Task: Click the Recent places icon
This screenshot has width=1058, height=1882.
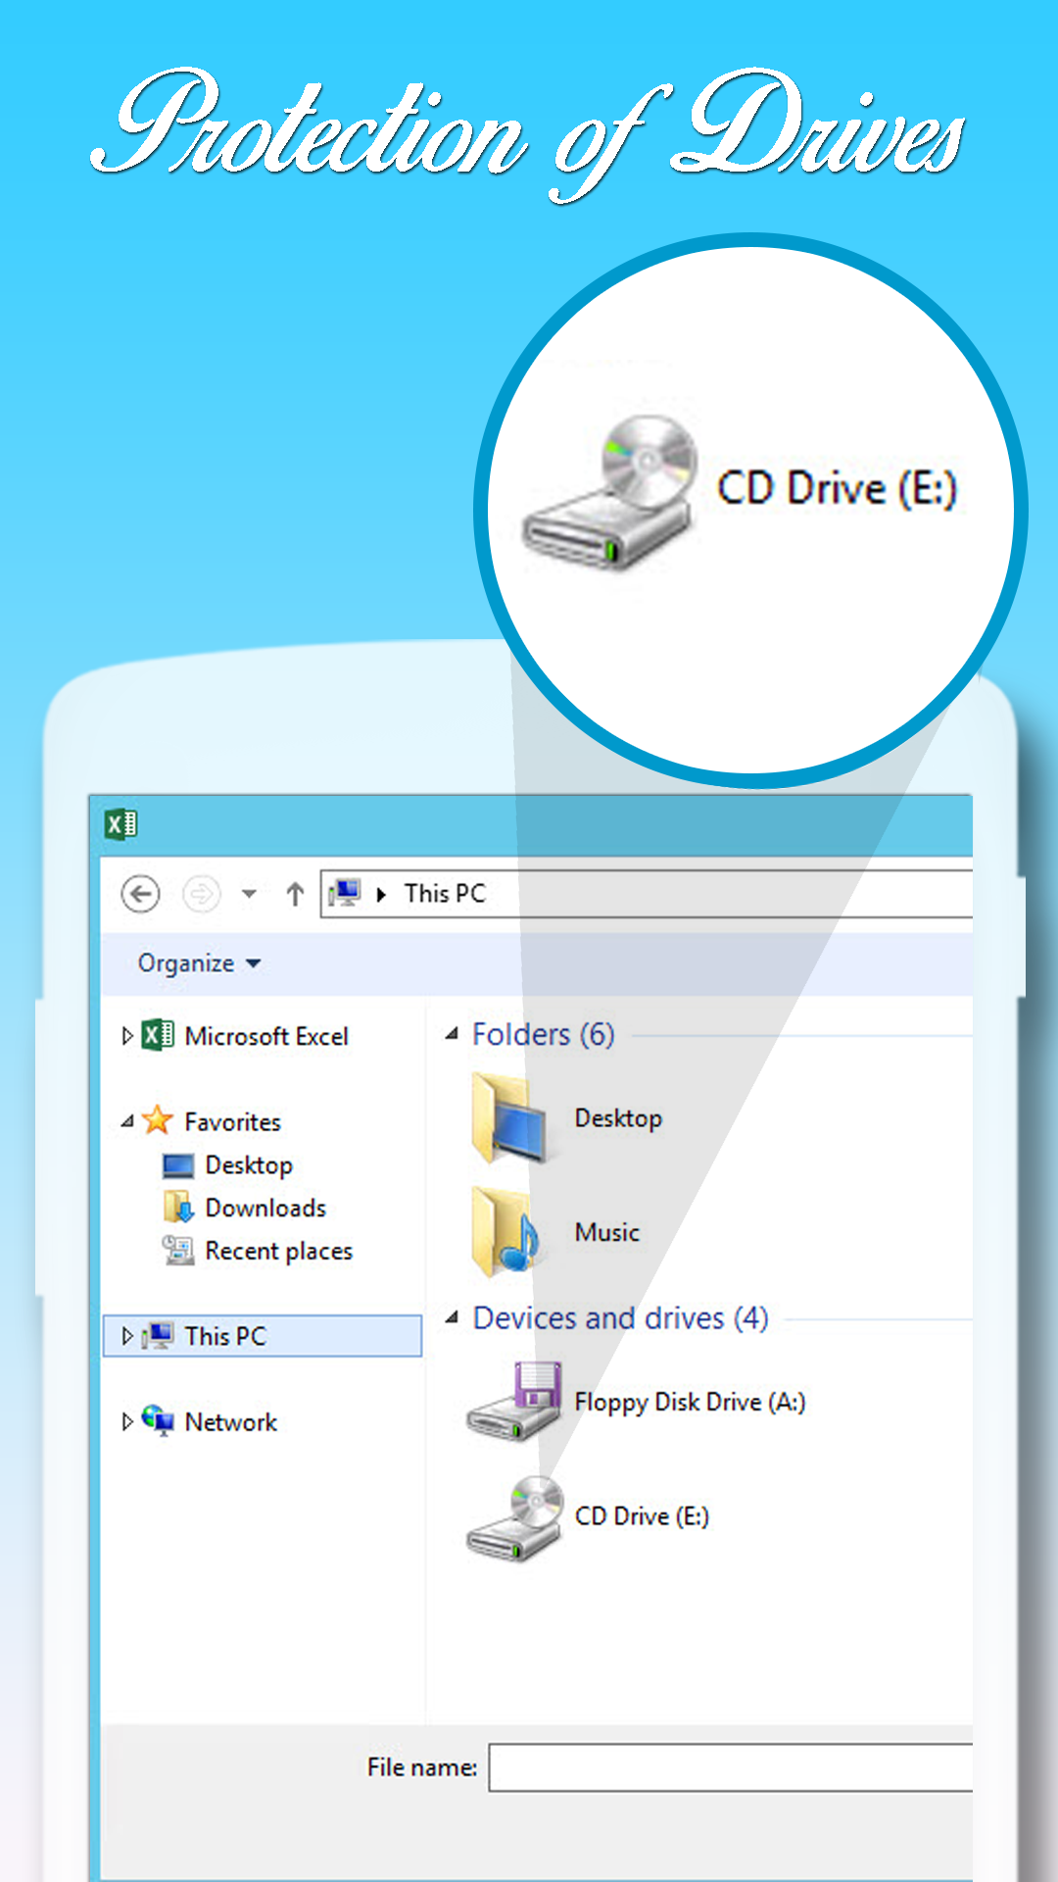Action: 178,1250
